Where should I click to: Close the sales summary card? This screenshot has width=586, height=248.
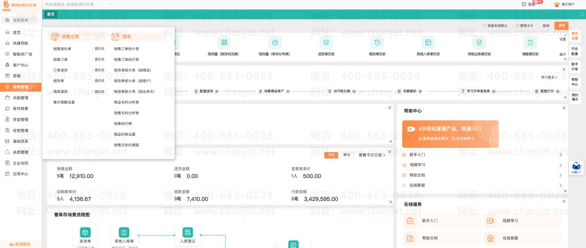(390, 152)
